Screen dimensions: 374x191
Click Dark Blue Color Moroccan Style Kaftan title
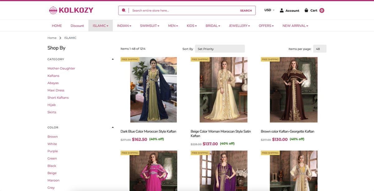click(x=148, y=131)
